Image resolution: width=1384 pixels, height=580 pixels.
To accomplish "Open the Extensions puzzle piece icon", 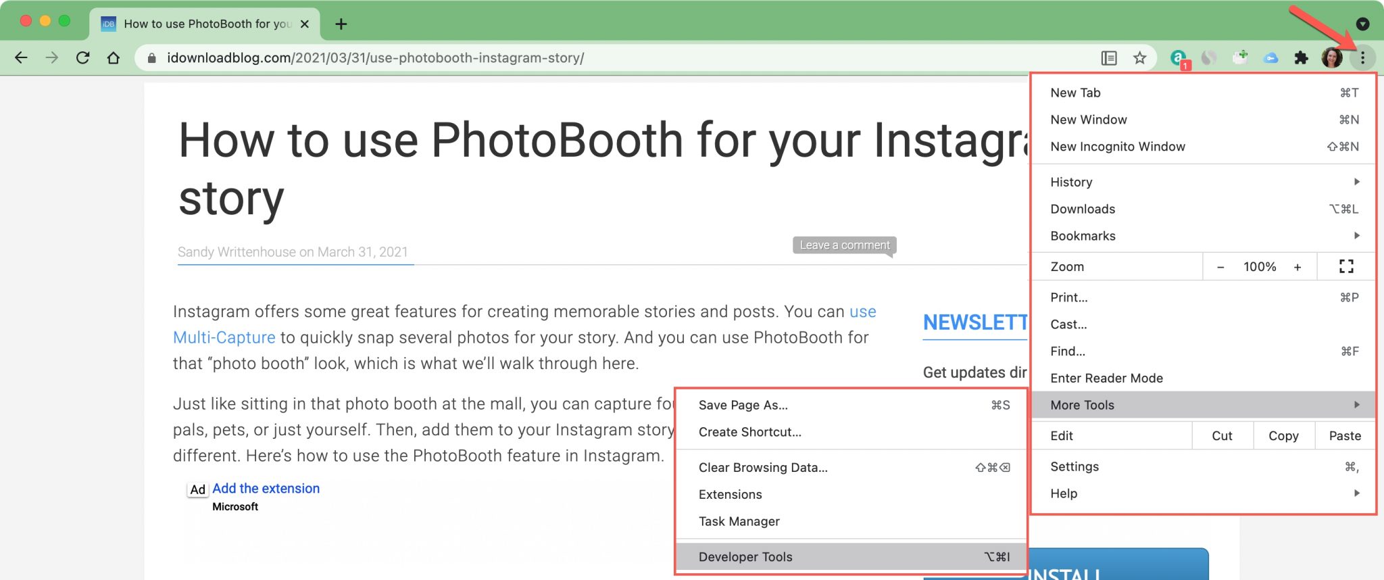I will pos(1301,57).
